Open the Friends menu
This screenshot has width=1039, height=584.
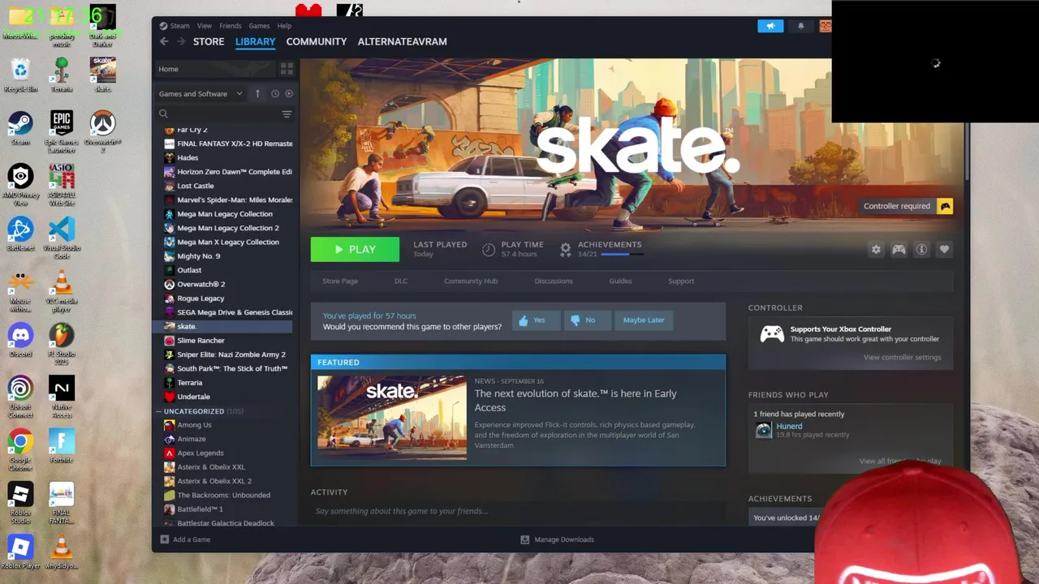[231, 26]
